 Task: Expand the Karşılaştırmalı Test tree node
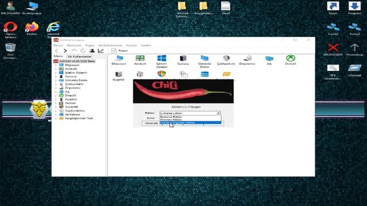[x=56, y=118]
